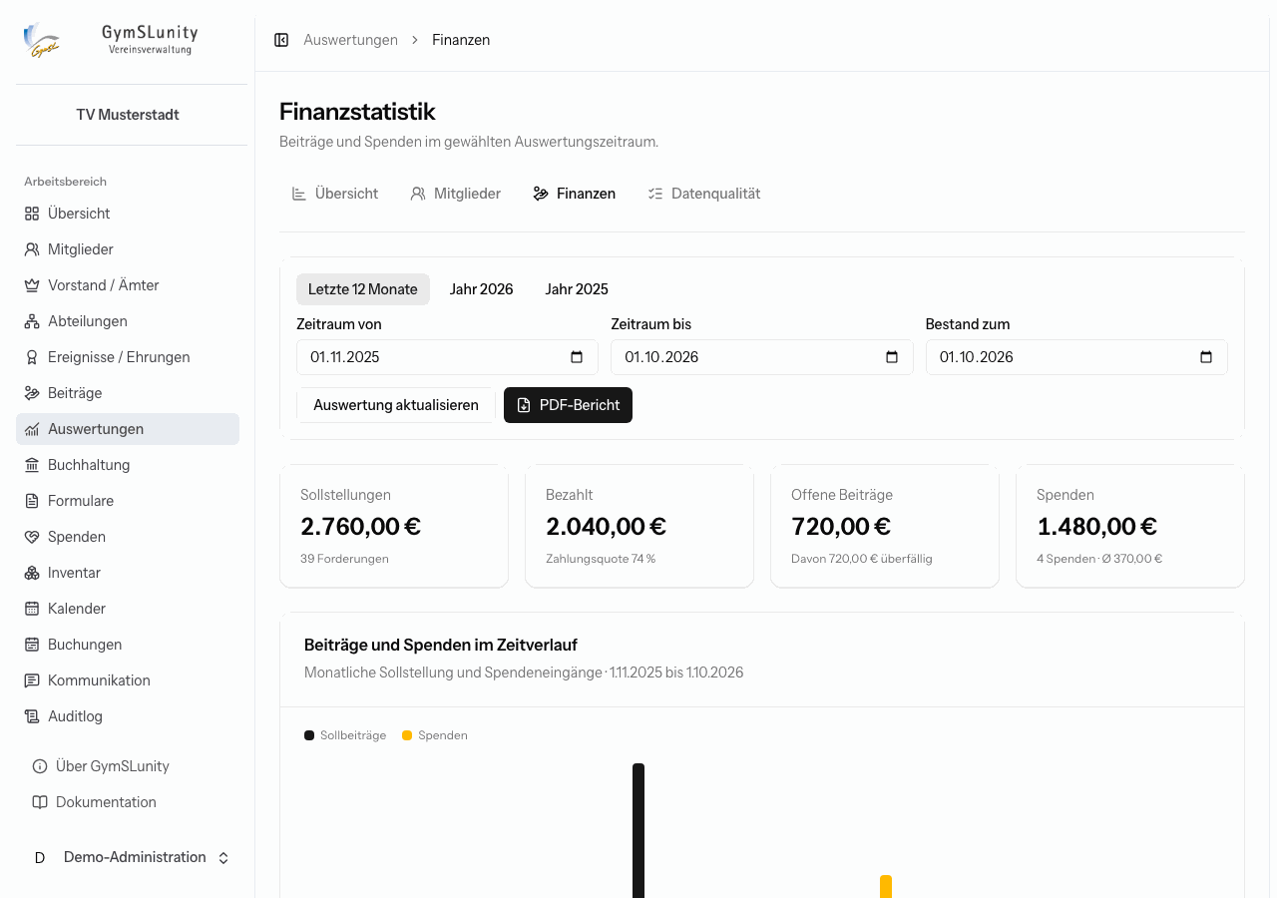Open date picker for Zeitraum von
Image resolution: width=1277 pixels, height=898 pixels.
pyautogui.click(x=577, y=357)
